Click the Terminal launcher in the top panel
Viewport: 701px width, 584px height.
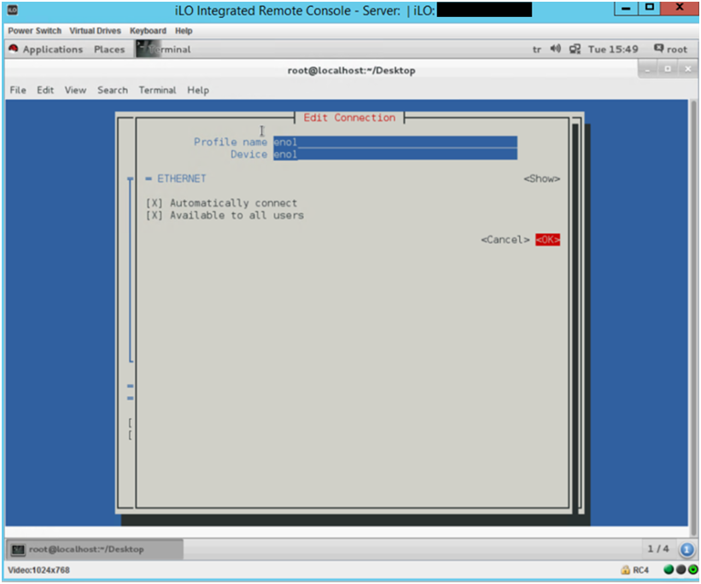164,50
